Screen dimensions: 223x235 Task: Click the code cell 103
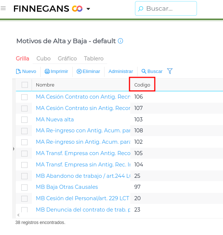(138, 120)
